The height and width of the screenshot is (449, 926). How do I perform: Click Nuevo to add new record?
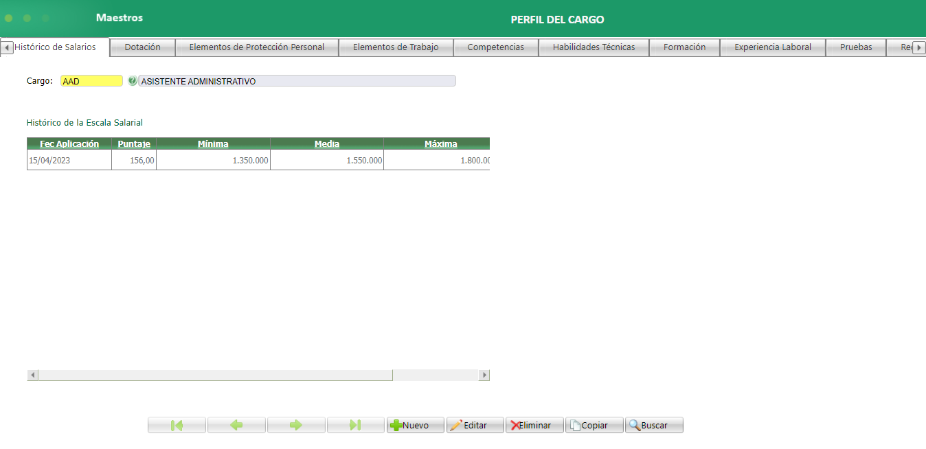(416, 425)
